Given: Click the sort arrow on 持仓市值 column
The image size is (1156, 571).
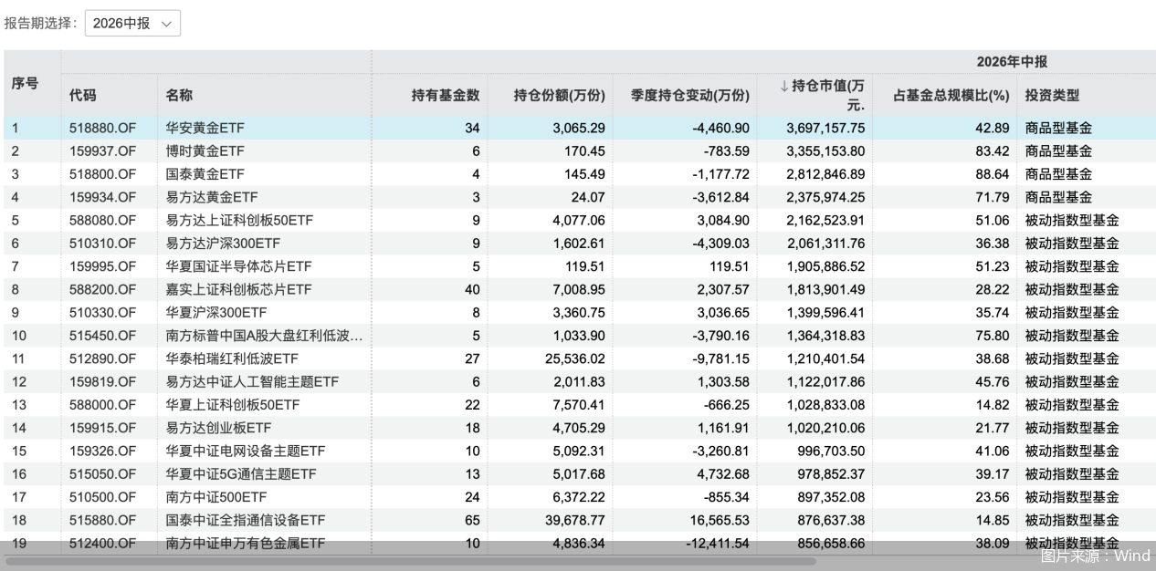Looking at the screenshot, I should click(x=783, y=86).
